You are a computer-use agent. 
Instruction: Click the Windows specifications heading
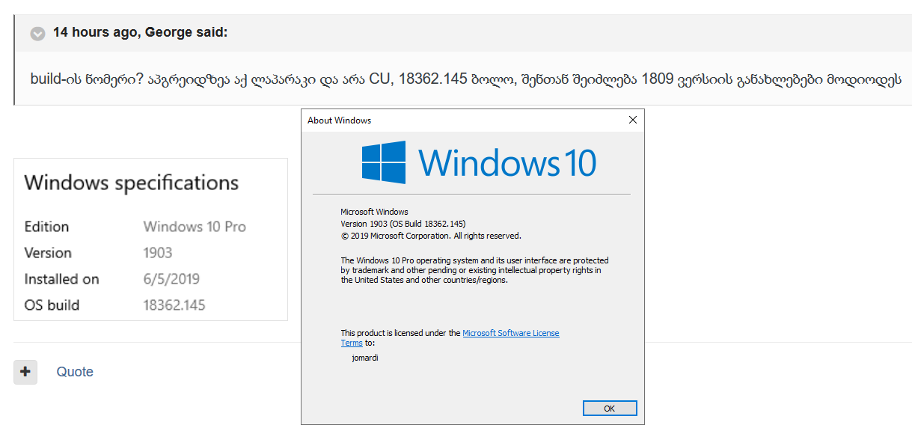[132, 183]
